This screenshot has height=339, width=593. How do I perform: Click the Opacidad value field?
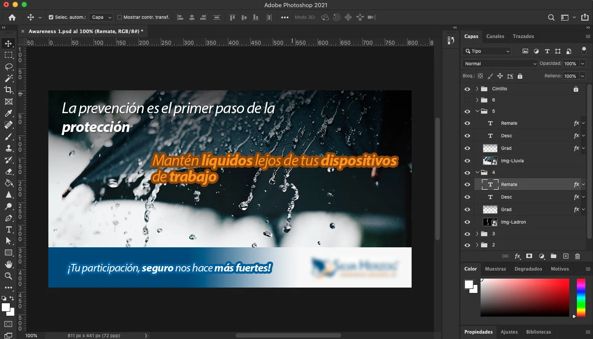tap(570, 64)
